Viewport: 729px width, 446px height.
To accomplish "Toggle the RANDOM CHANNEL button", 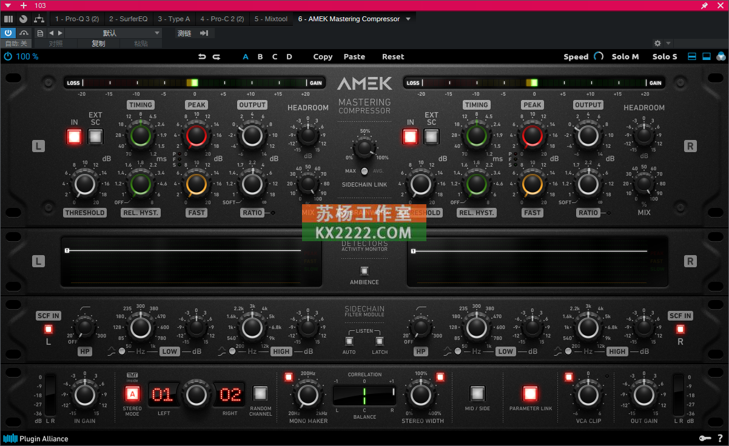I will point(260,394).
